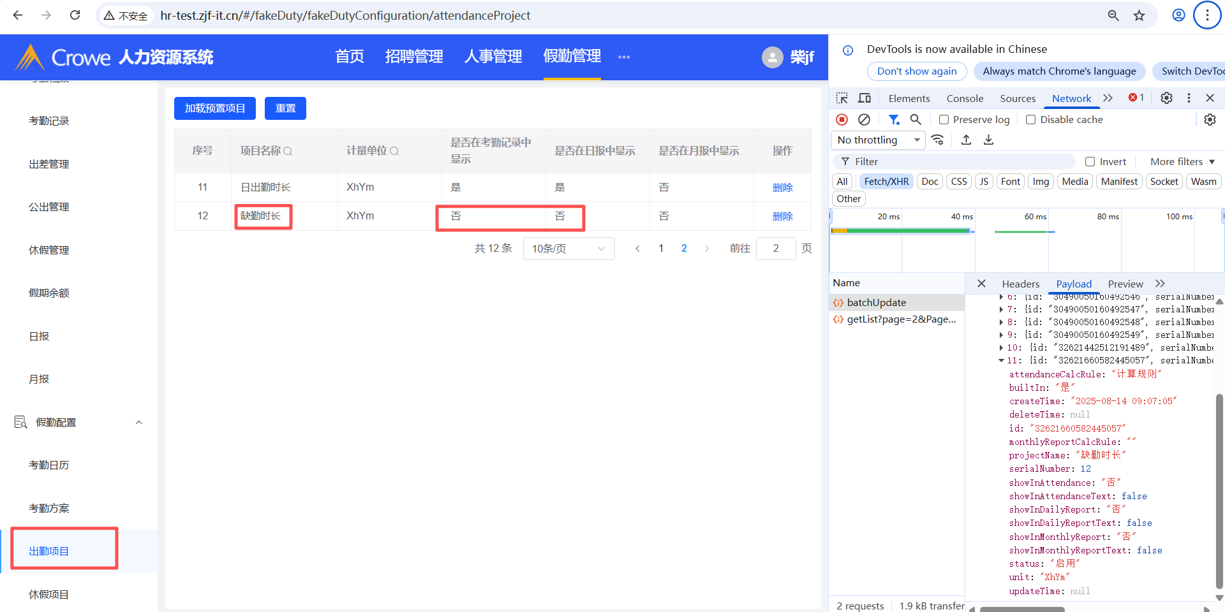
Task: Stop recording network log
Action: [x=842, y=120]
